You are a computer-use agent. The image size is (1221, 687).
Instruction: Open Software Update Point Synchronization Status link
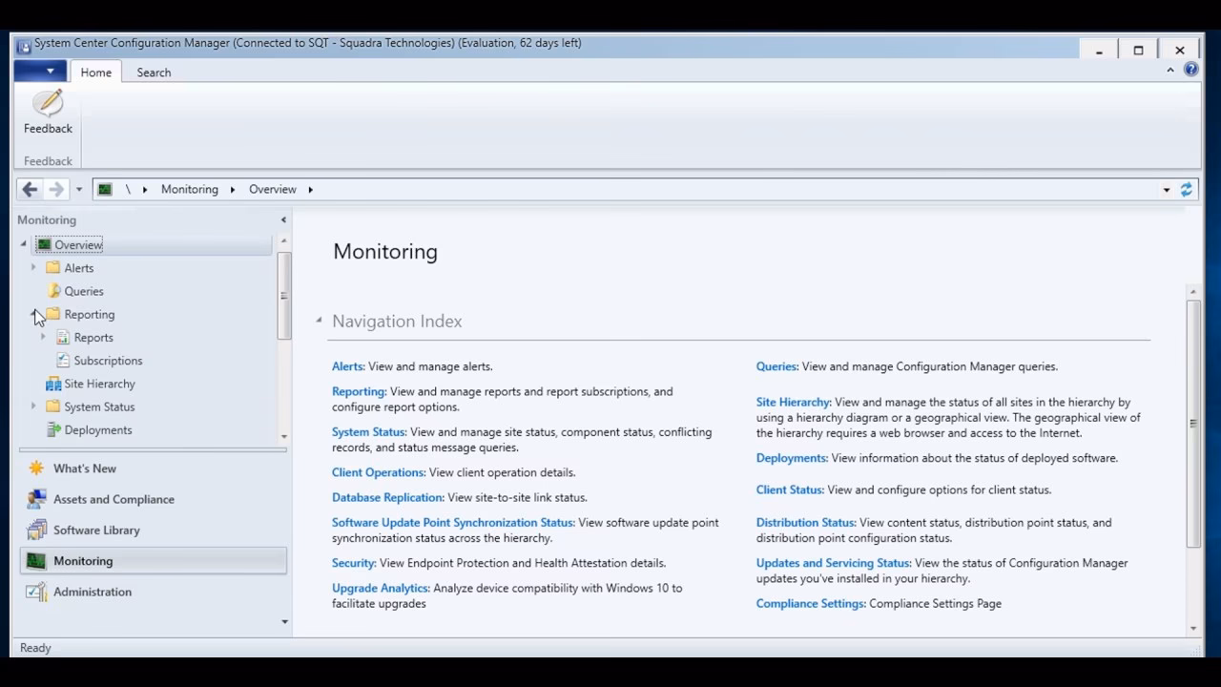453,523
